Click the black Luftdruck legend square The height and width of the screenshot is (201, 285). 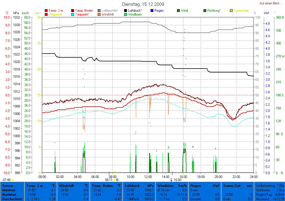click(126, 11)
